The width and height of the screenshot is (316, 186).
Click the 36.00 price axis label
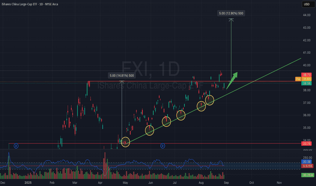tap(307, 115)
